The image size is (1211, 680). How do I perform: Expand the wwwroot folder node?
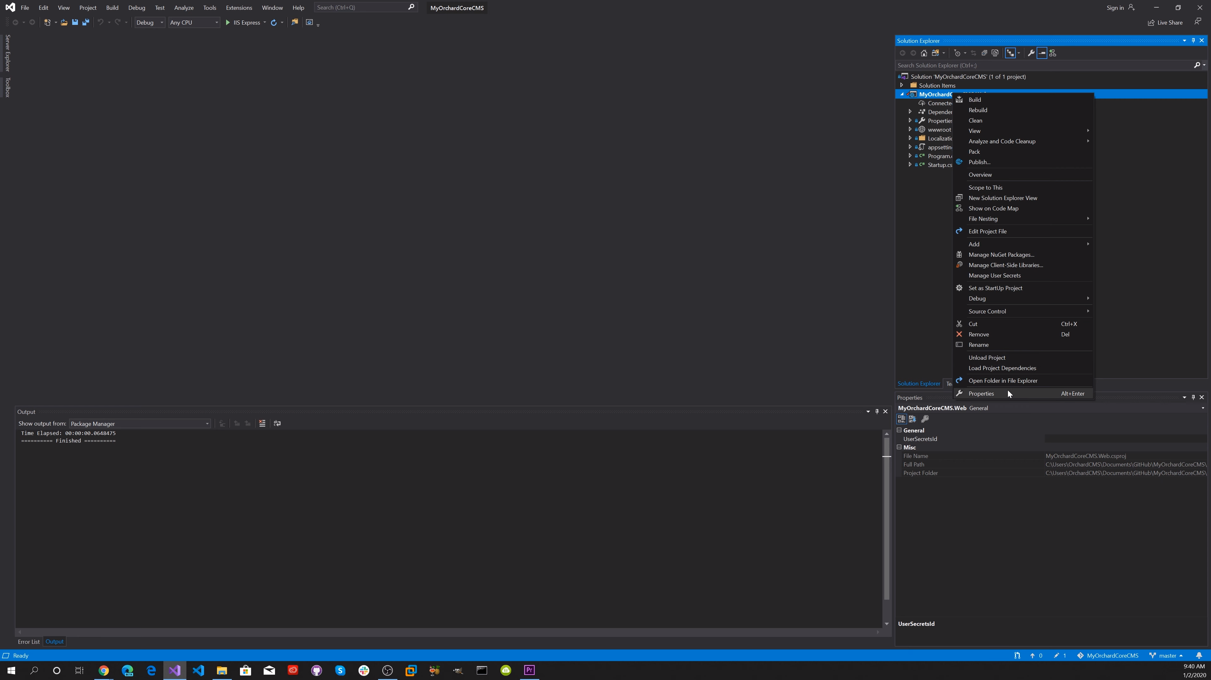[910, 129]
